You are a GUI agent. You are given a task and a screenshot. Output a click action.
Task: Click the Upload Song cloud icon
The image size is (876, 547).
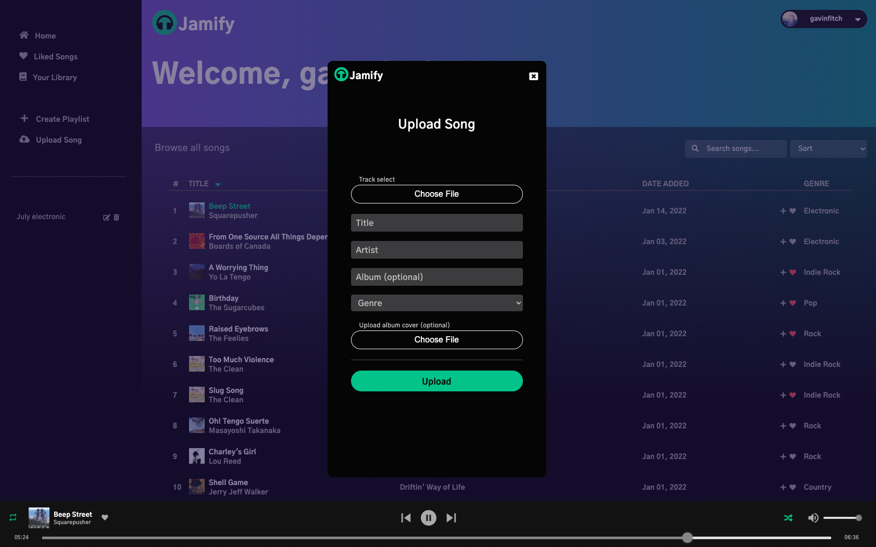pos(23,139)
